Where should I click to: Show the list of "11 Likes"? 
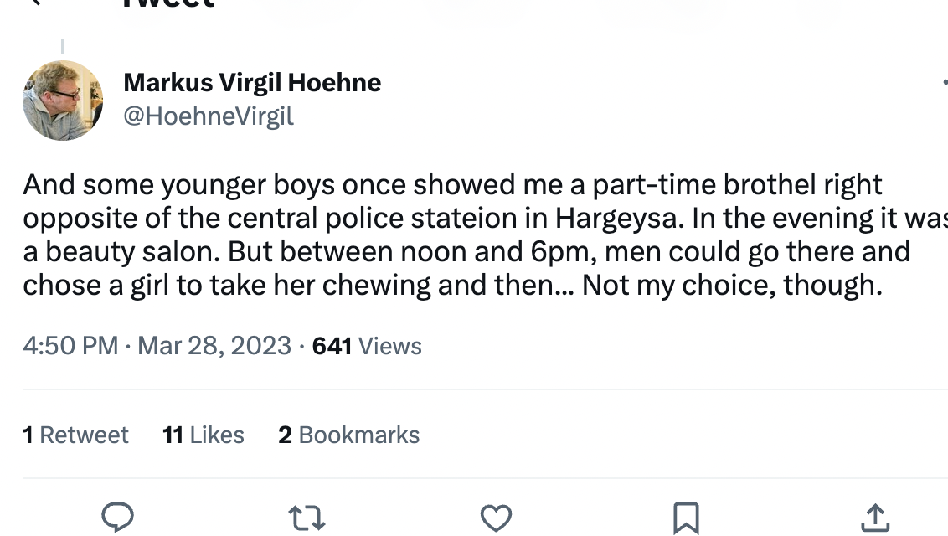(204, 435)
